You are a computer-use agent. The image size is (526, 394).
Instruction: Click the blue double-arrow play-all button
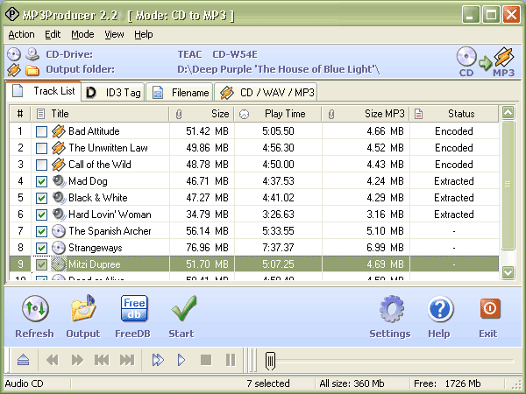158,360
